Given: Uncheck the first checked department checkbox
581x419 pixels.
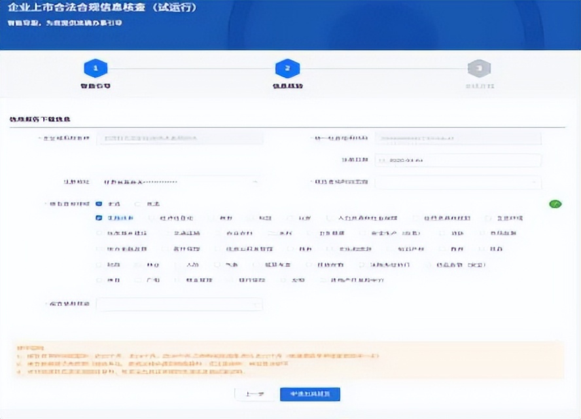Looking at the screenshot, I should click(99, 218).
